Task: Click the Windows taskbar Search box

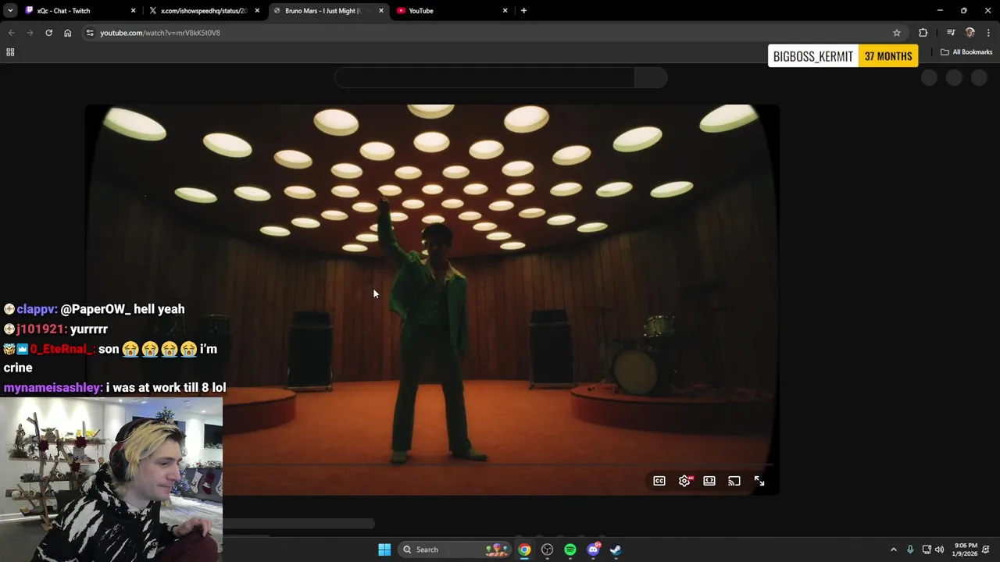Action: point(455,550)
